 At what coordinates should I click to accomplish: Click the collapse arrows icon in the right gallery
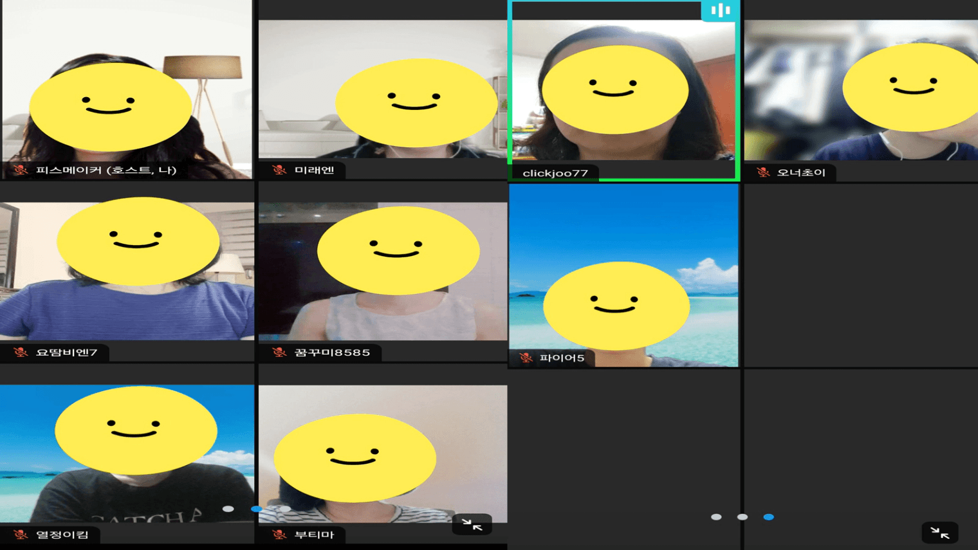pos(940,533)
